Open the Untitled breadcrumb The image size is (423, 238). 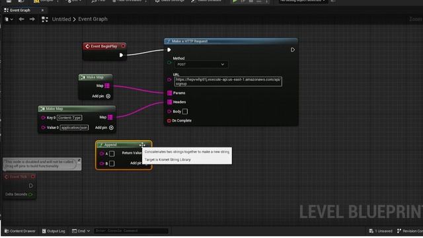click(x=61, y=19)
